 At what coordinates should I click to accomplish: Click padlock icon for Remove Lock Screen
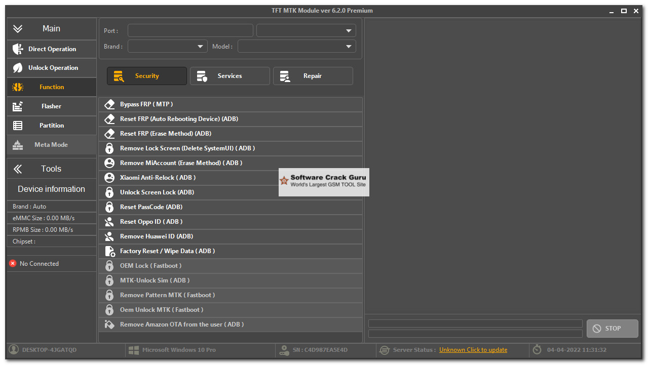pyautogui.click(x=109, y=148)
